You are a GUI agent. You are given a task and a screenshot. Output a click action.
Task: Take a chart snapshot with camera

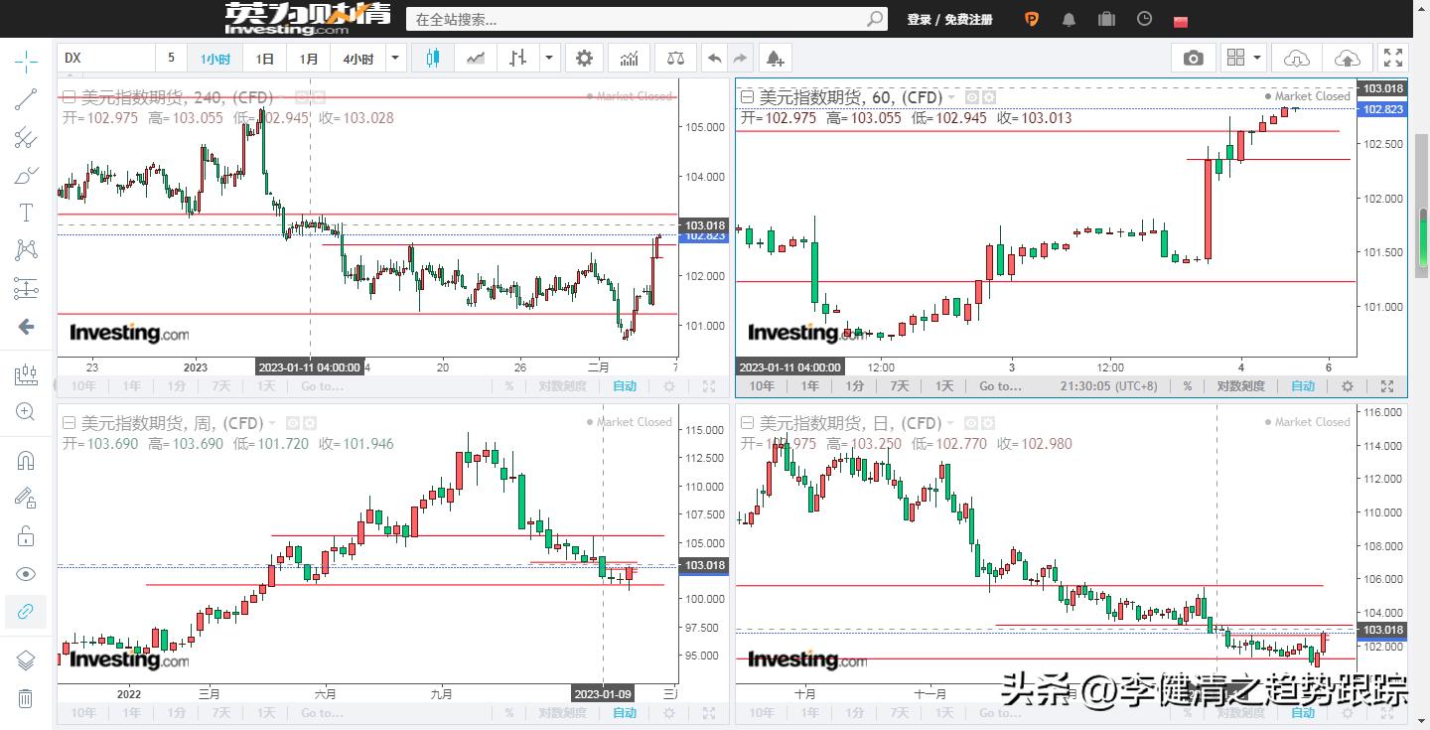(x=1194, y=59)
